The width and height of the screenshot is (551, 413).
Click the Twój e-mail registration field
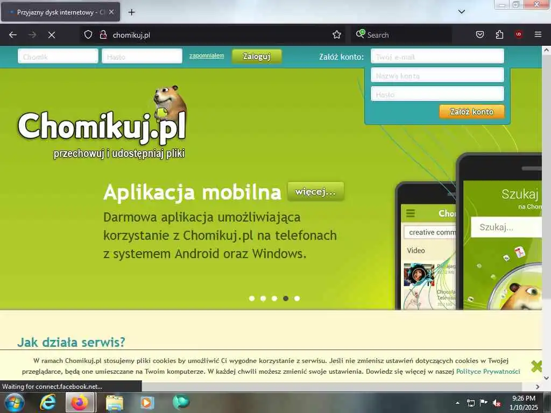[437, 56]
